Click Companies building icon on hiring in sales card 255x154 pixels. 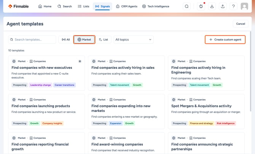[111, 61]
